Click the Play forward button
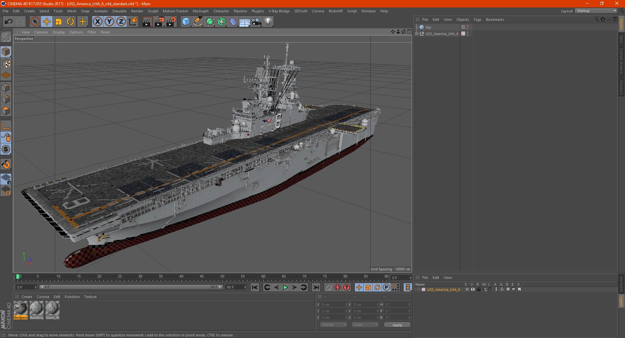This screenshot has width=625, height=338. coord(285,287)
